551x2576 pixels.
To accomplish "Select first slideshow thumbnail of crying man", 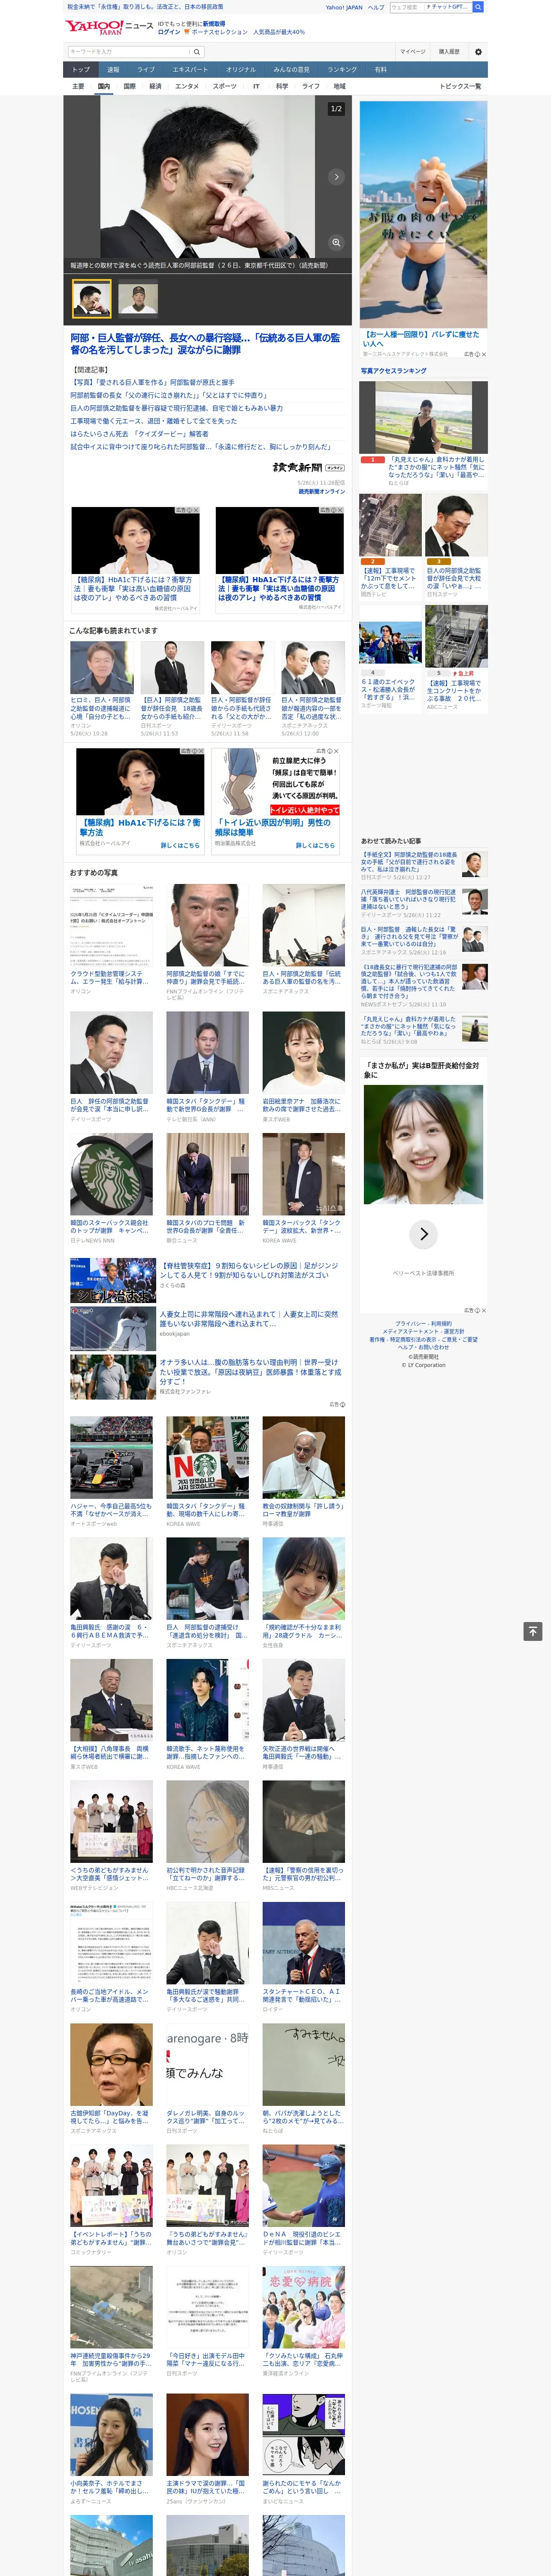I will (91, 298).
